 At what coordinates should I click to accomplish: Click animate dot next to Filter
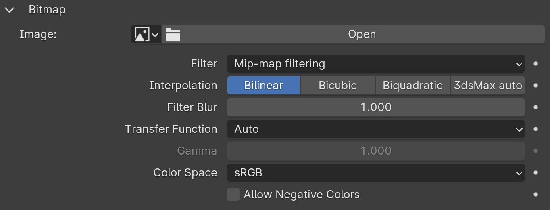(x=535, y=64)
